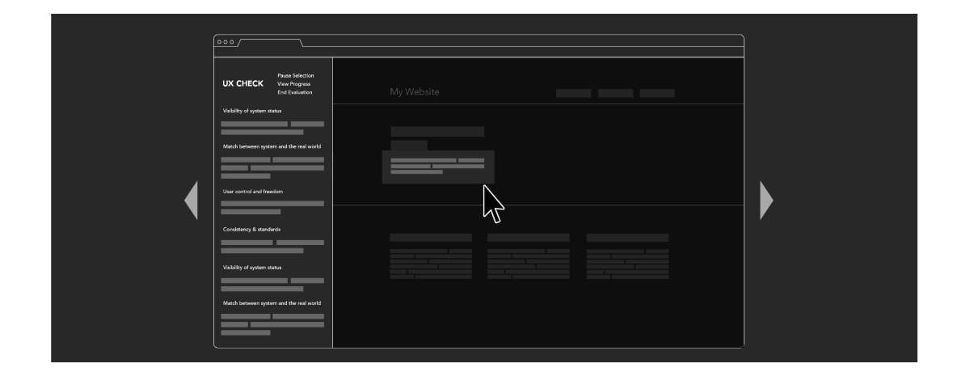Advance to the next slide arrow
The height and width of the screenshot is (389, 970).
click(x=766, y=200)
